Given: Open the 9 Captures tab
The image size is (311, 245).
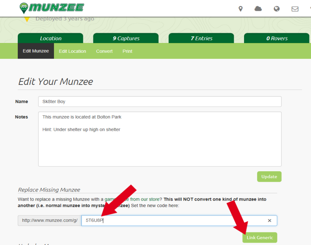Looking at the screenshot, I should [x=126, y=38].
